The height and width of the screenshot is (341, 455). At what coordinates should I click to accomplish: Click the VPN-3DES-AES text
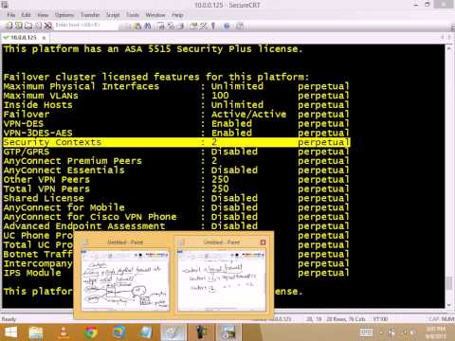(38, 133)
